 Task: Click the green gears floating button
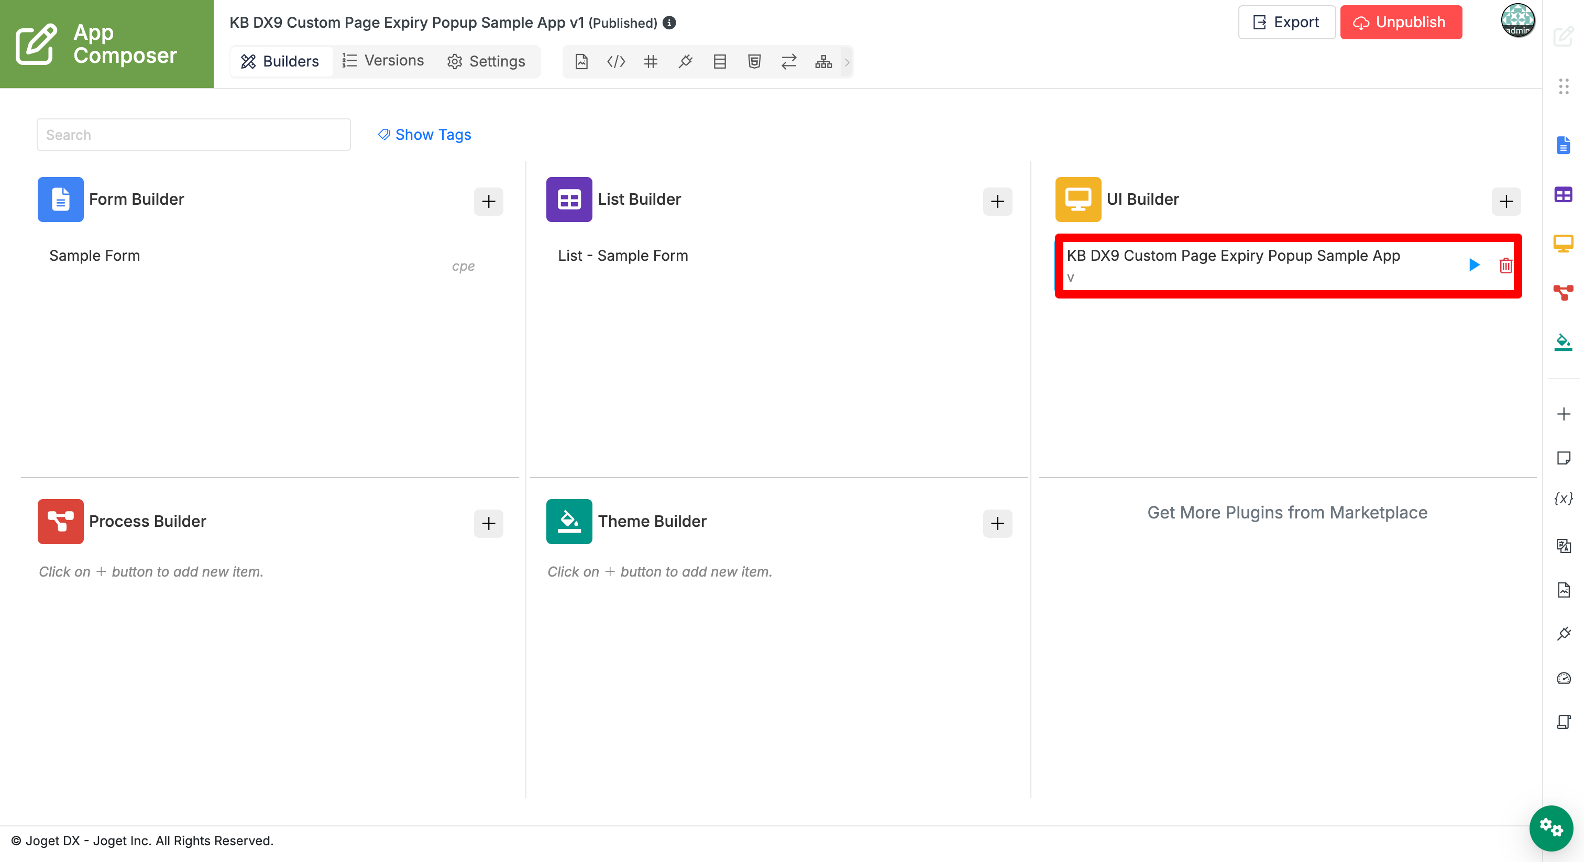click(1551, 827)
